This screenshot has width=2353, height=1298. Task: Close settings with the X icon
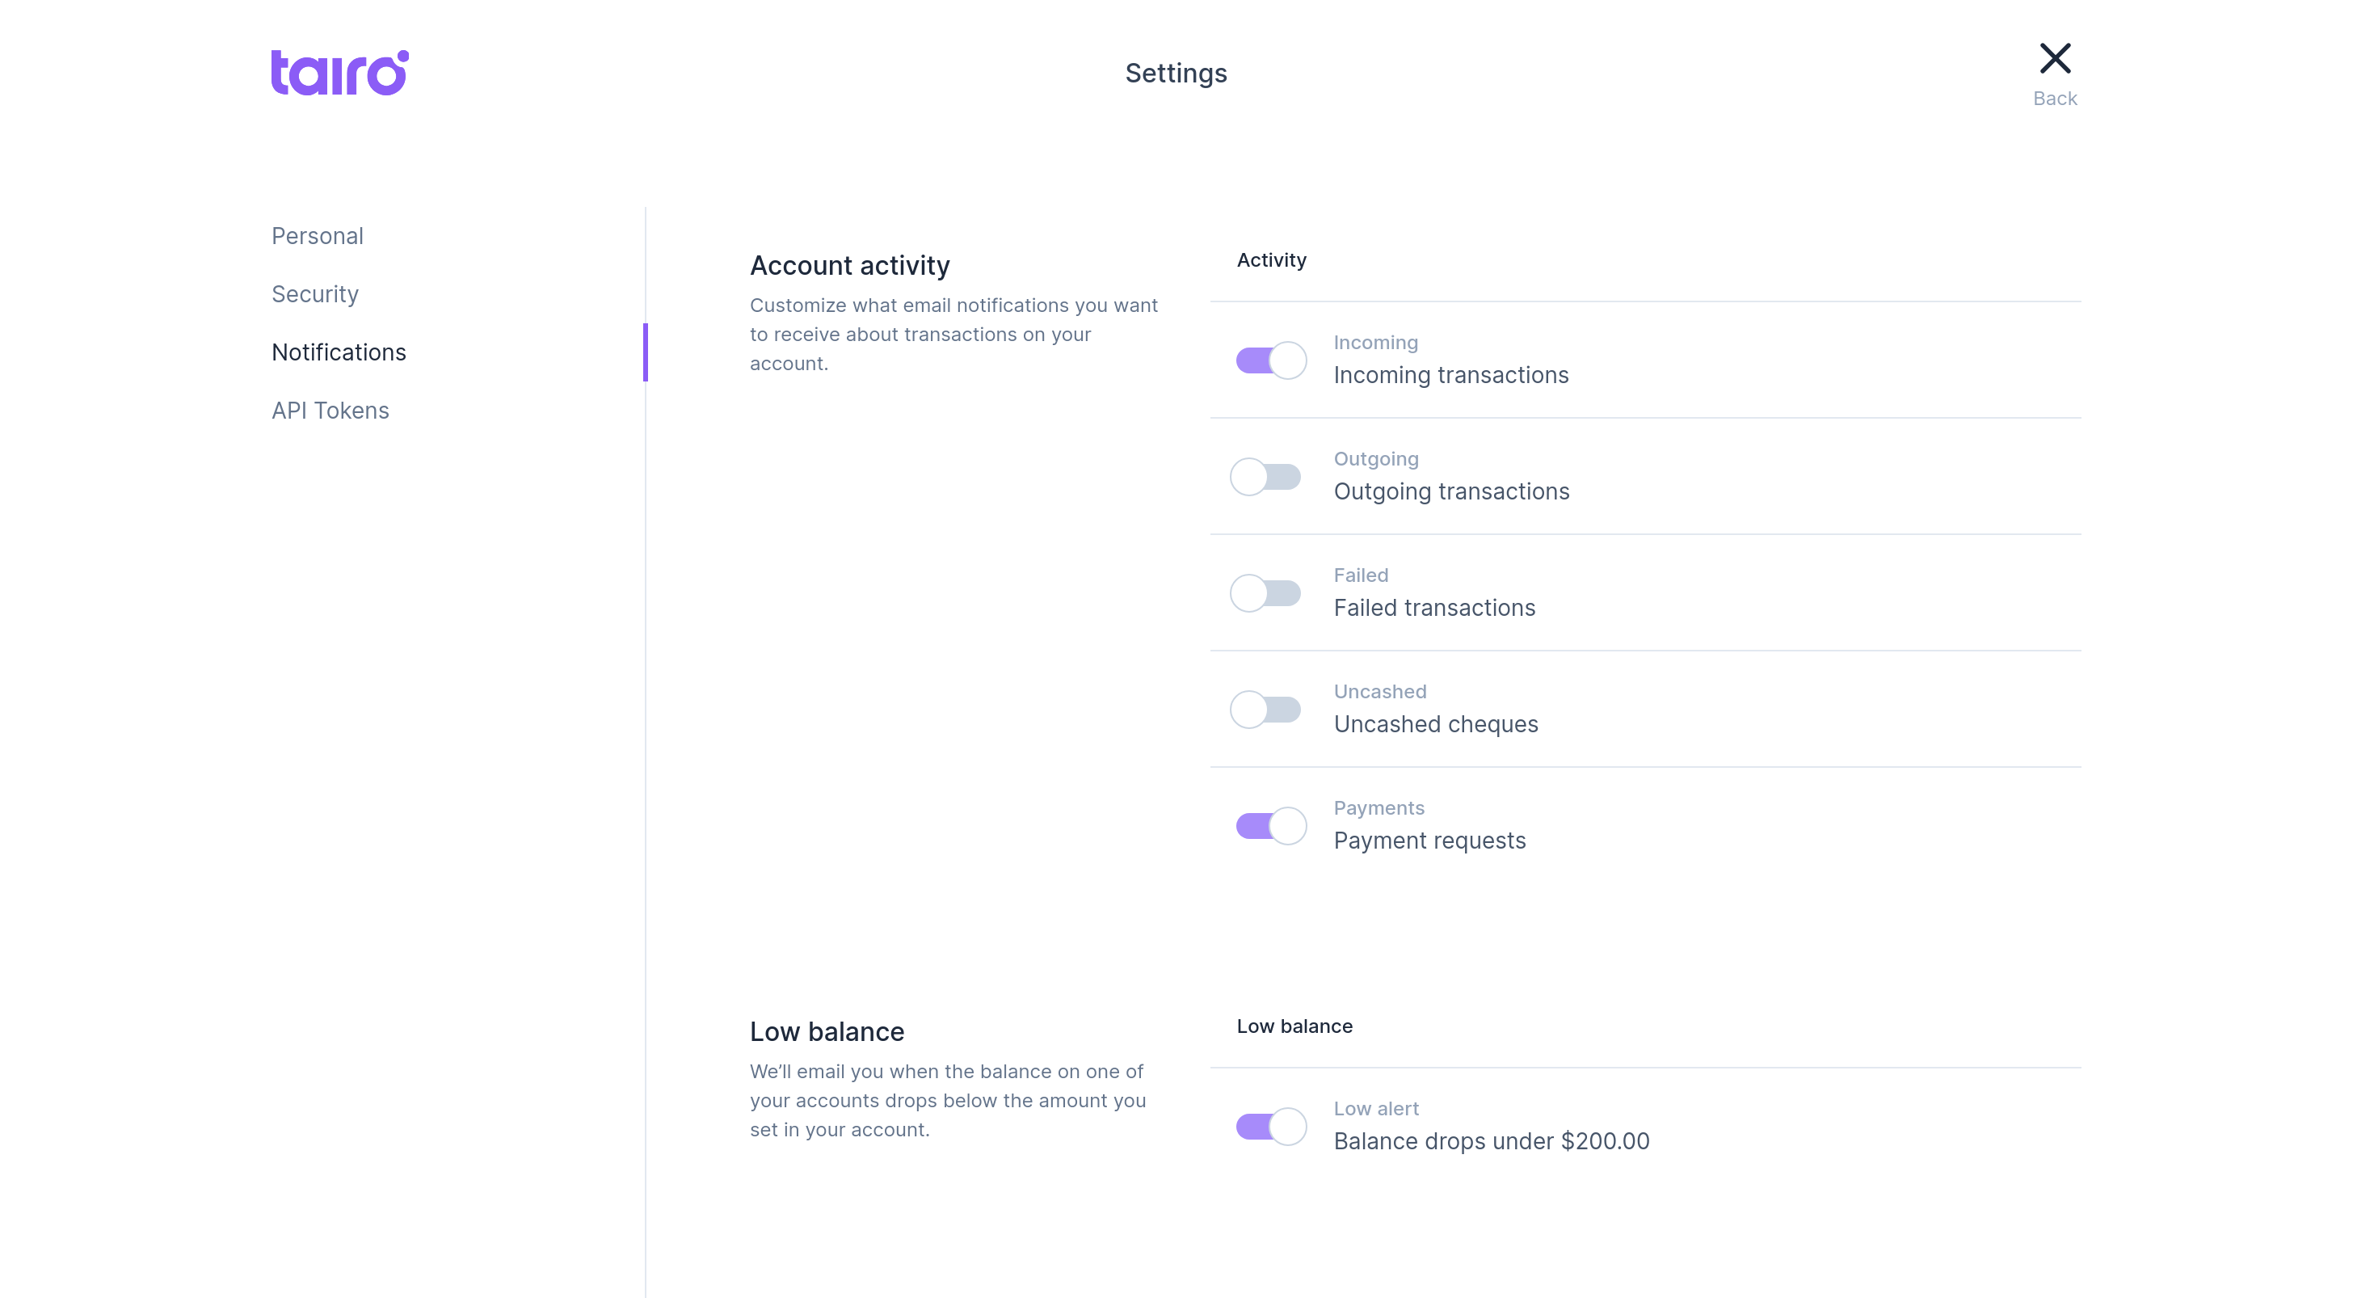click(x=2054, y=58)
